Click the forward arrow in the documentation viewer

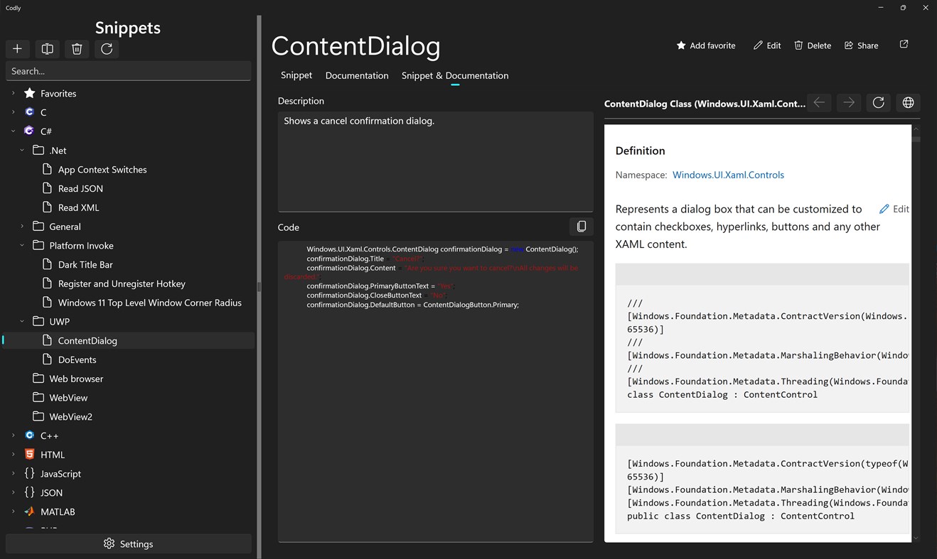(x=848, y=103)
